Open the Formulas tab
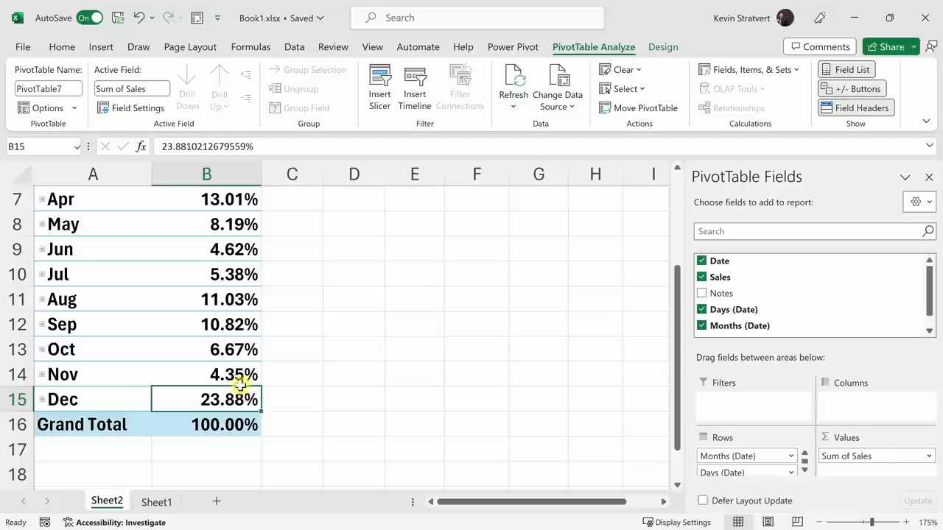 250,46
